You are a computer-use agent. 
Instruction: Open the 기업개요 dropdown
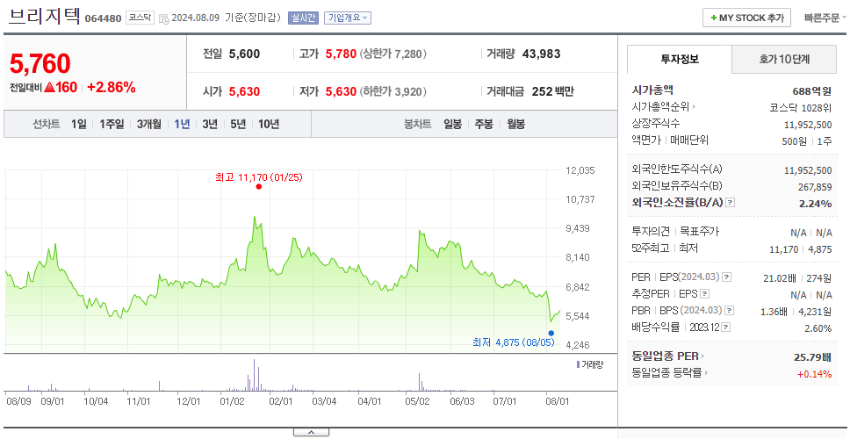point(348,18)
